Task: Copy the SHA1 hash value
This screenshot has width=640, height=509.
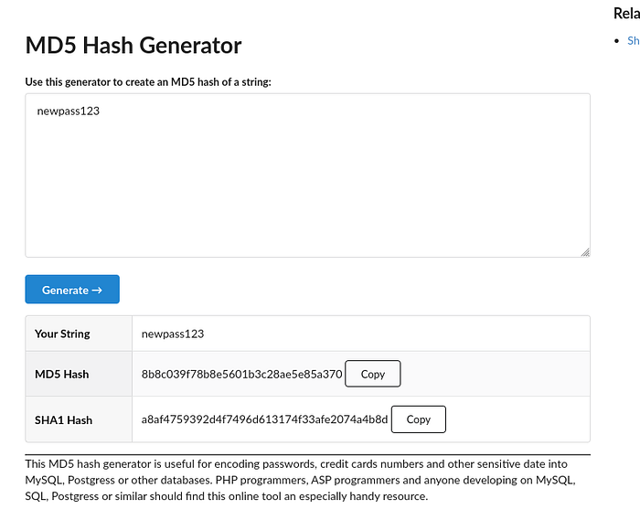Action: pos(418,419)
